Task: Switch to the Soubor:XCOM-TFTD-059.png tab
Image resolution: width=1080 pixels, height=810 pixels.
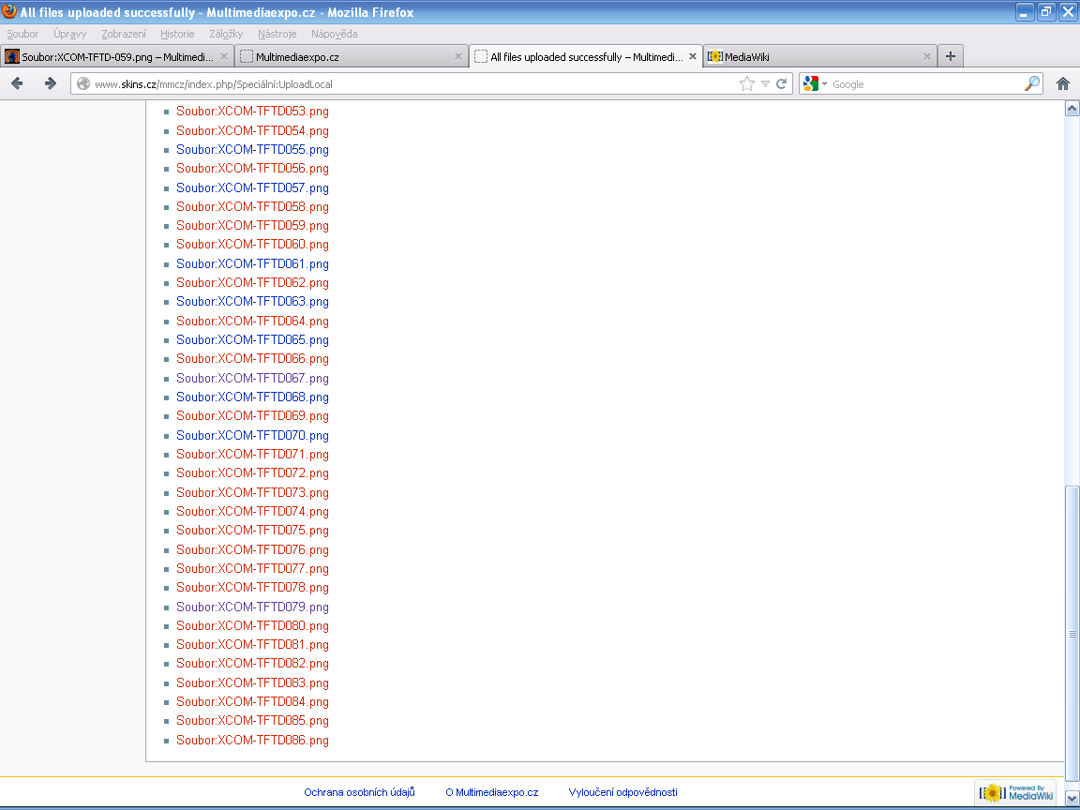Action: pyautogui.click(x=112, y=56)
